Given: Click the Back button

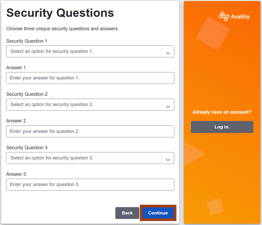Looking at the screenshot, I should (127, 213).
